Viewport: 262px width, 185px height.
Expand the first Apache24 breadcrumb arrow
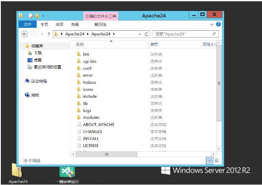tap(88, 34)
